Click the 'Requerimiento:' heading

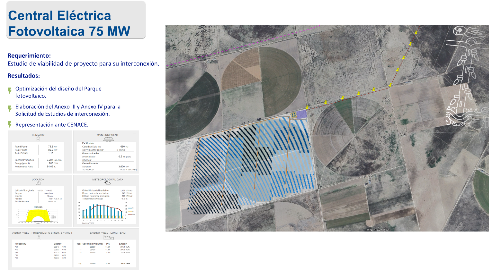pos(29,56)
